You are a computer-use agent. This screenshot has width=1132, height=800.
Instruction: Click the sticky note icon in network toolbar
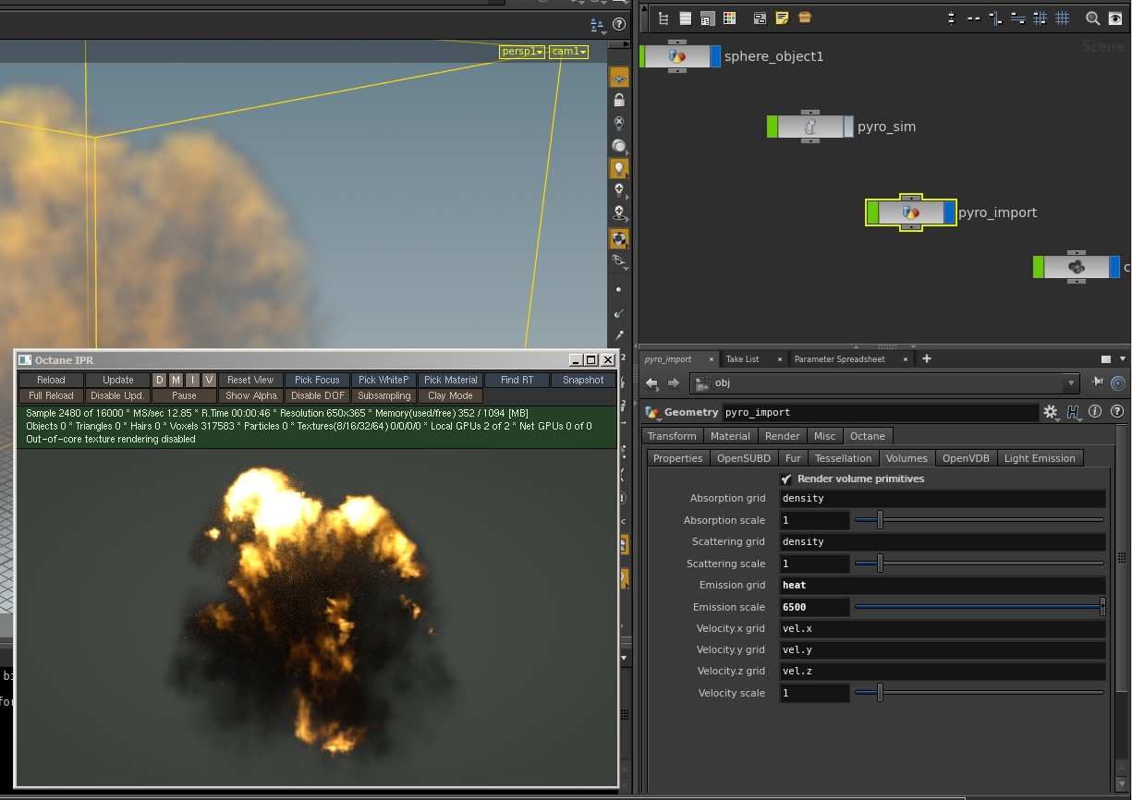click(782, 18)
